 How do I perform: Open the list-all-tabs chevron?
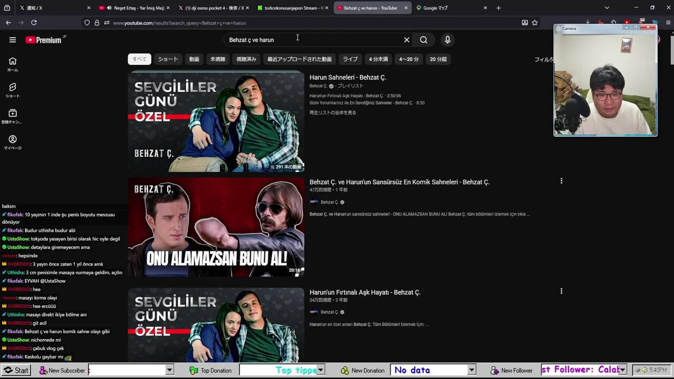pos(607,8)
